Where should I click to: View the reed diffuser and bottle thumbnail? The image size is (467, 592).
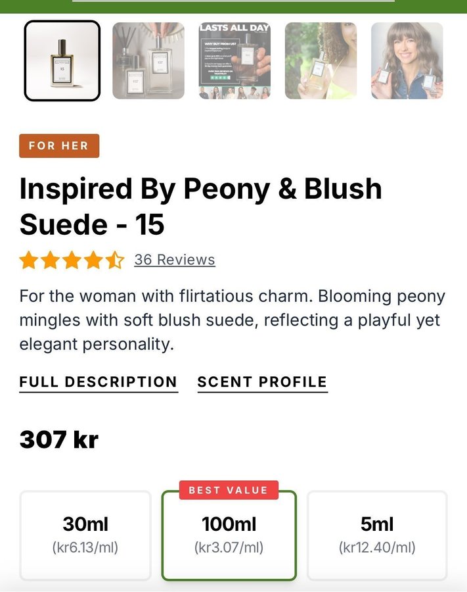pyautogui.click(x=148, y=61)
